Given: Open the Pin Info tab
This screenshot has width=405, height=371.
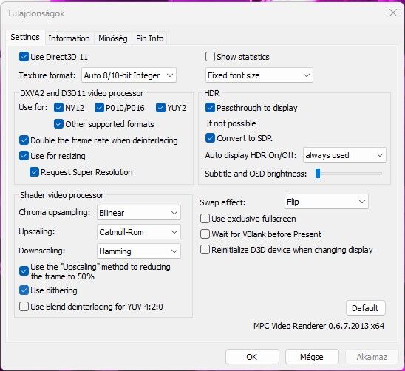Looking at the screenshot, I should click(149, 38).
